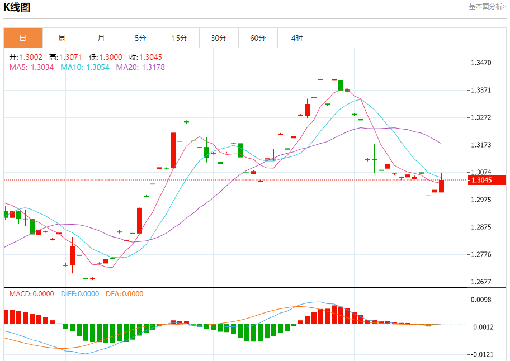
Task: Open the 月 monthly chart tab
Action: pyautogui.click(x=101, y=38)
